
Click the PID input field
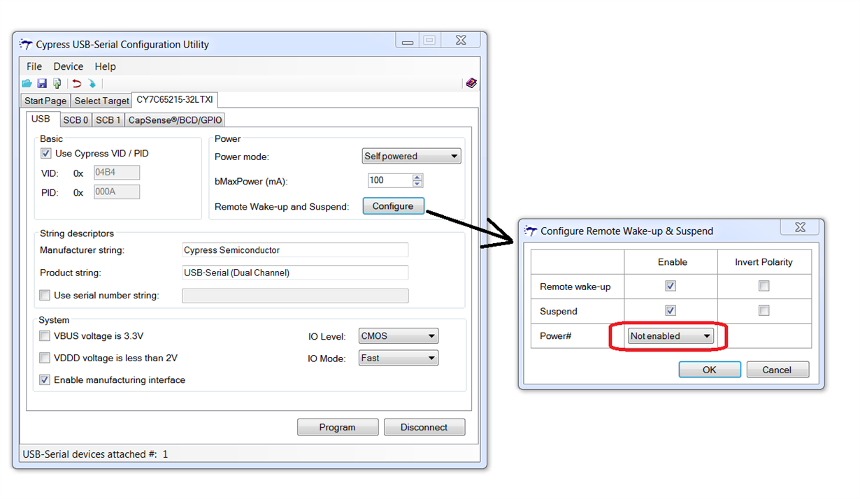(x=117, y=191)
